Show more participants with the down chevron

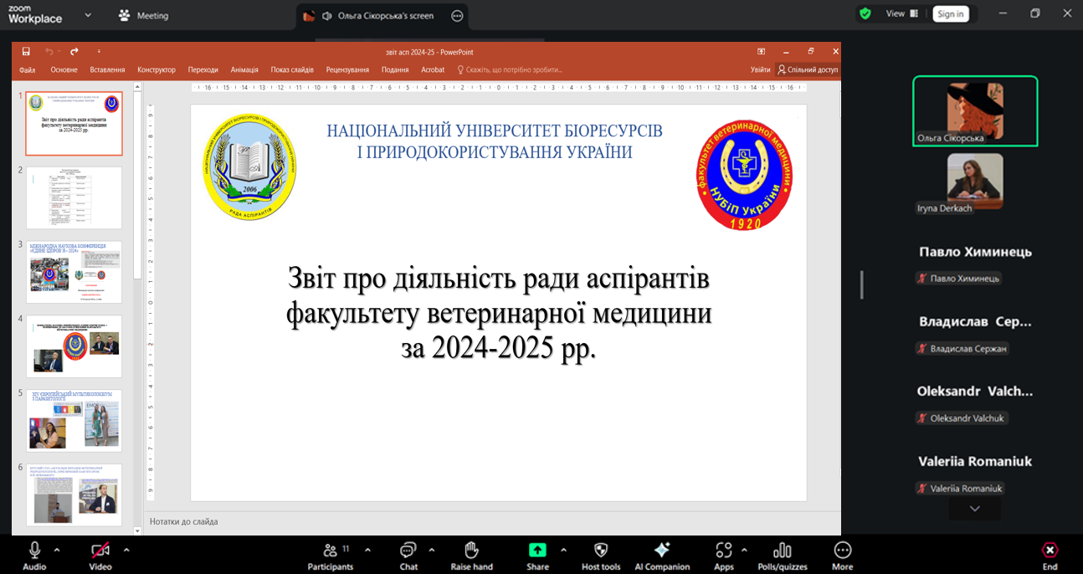[x=974, y=509]
